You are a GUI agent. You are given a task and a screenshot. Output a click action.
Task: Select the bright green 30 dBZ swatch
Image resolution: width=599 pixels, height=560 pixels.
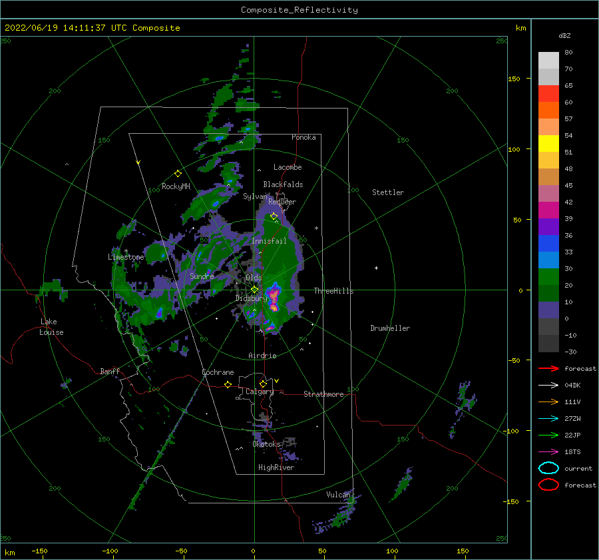[x=548, y=277]
